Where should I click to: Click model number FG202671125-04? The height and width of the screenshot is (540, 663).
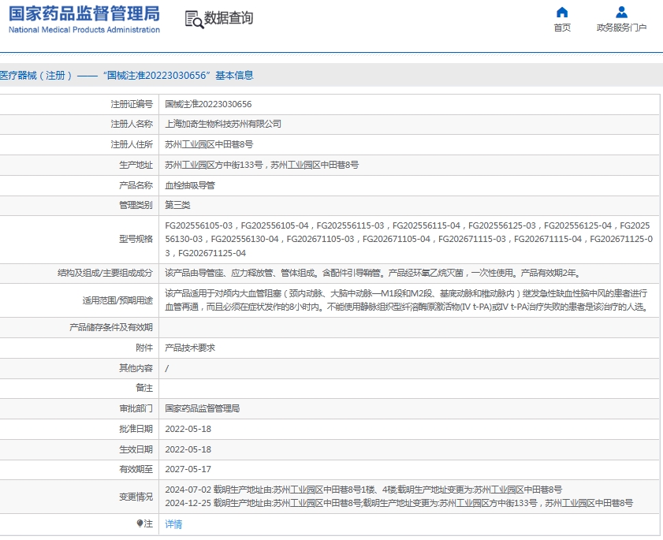[x=212, y=253]
